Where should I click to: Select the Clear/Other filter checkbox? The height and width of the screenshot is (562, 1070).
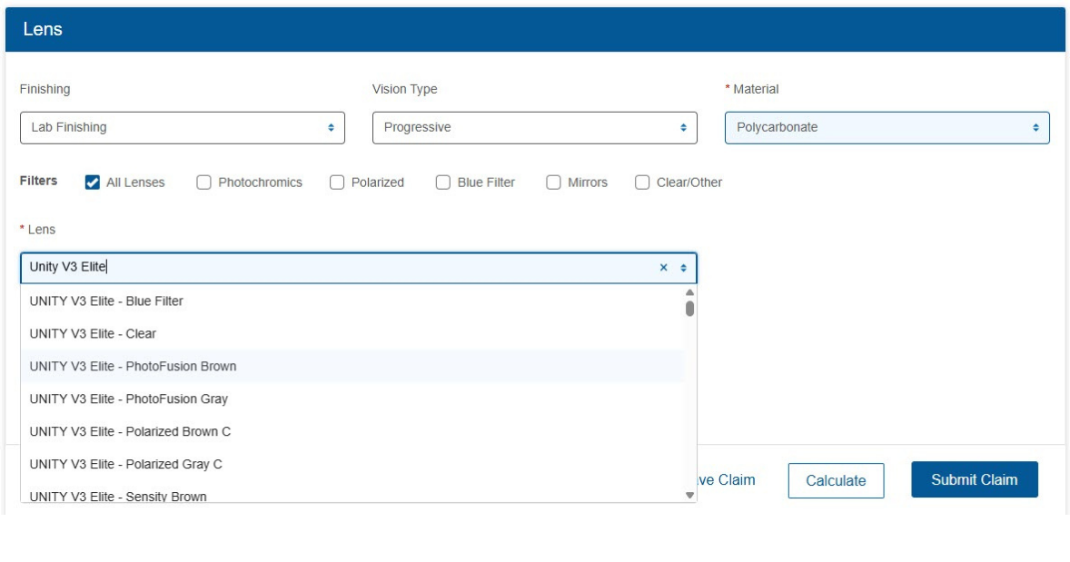(642, 182)
